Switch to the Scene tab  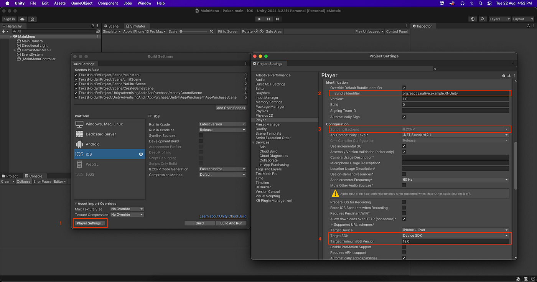click(111, 26)
